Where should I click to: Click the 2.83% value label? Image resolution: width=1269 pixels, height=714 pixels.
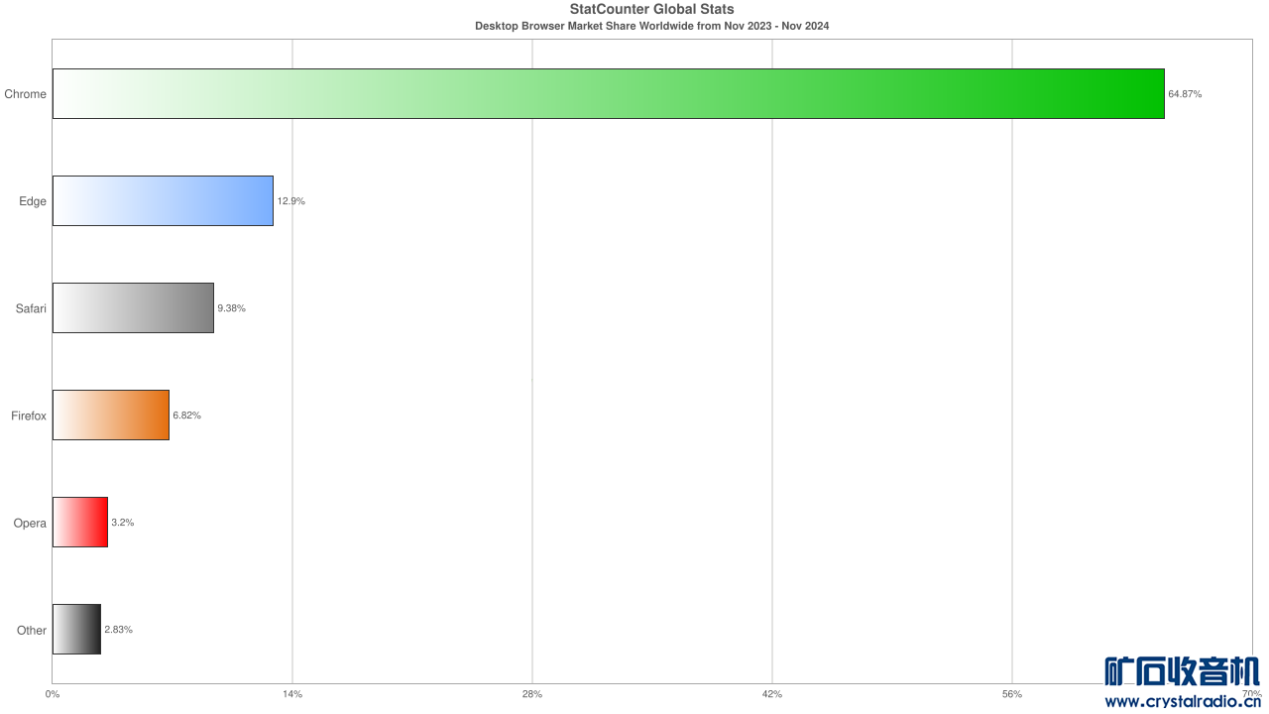point(119,630)
